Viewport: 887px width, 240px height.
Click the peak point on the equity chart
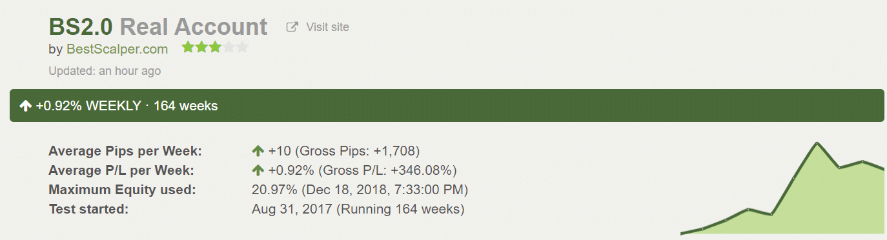(x=817, y=143)
